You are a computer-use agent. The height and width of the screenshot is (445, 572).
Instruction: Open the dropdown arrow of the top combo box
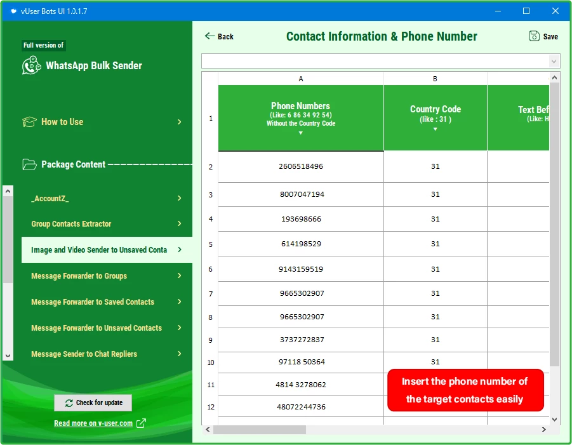[x=554, y=62]
